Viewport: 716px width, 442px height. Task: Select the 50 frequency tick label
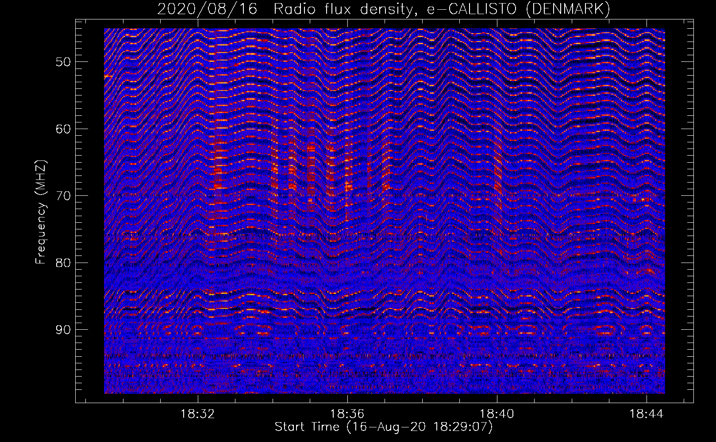pos(63,62)
